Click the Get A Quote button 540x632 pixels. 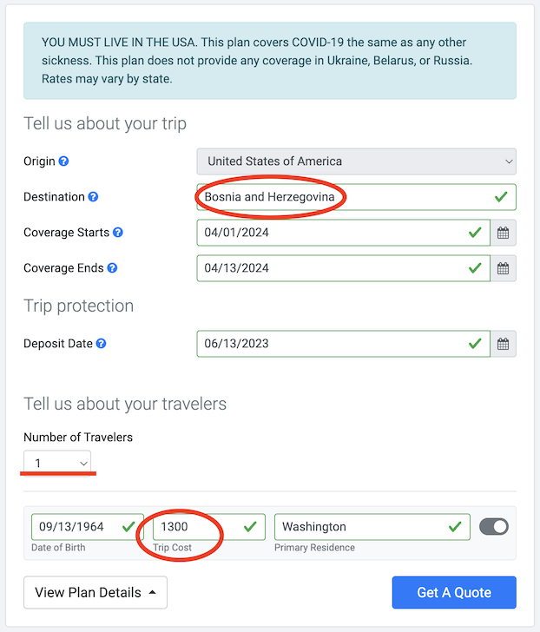[x=454, y=592]
